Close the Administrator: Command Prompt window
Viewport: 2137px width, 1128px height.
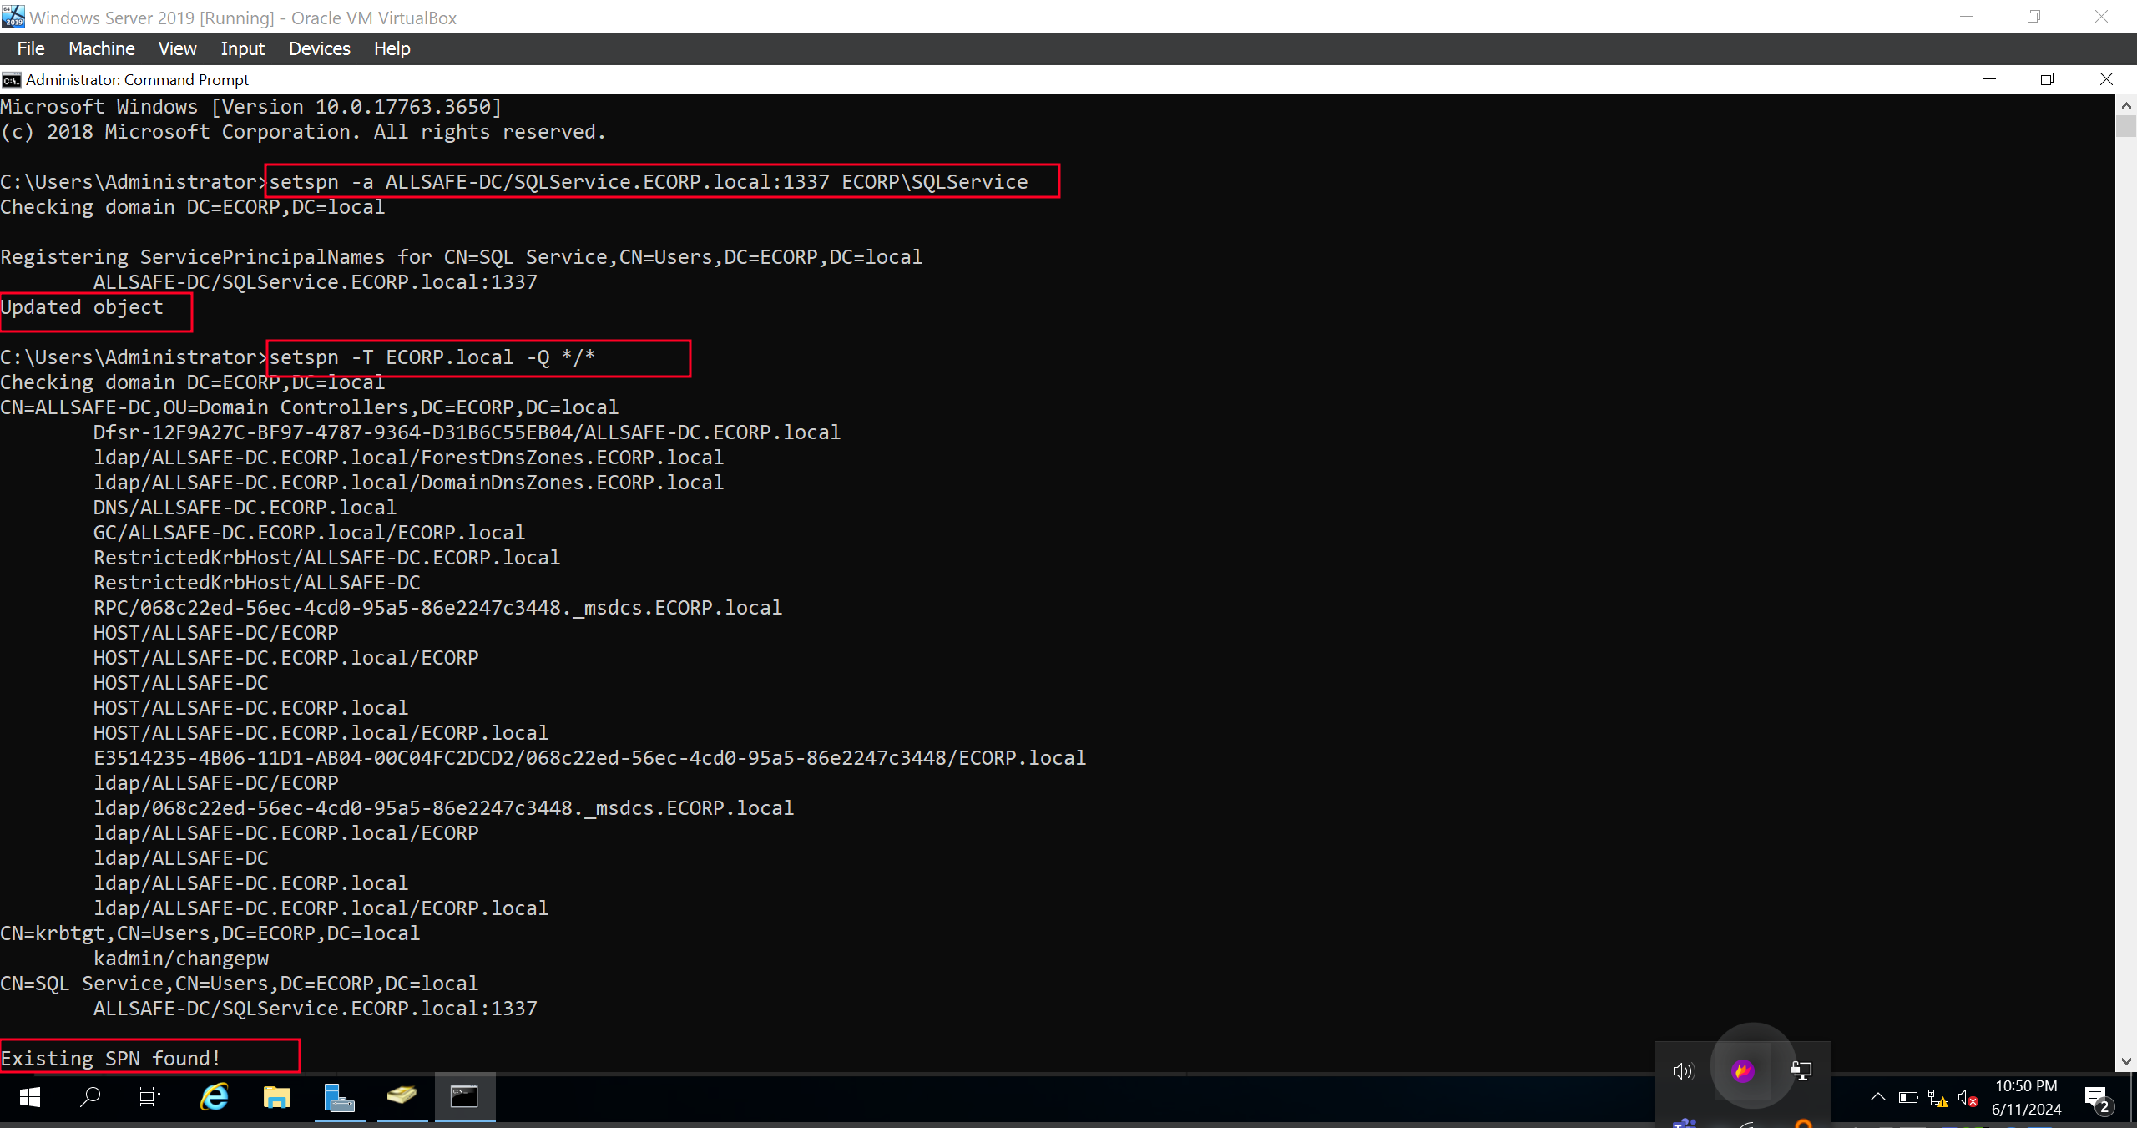2106,79
